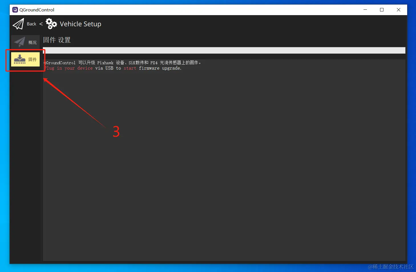The height and width of the screenshot is (272, 416).
Task: Close the QGroundControl window
Action: [x=399, y=10]
